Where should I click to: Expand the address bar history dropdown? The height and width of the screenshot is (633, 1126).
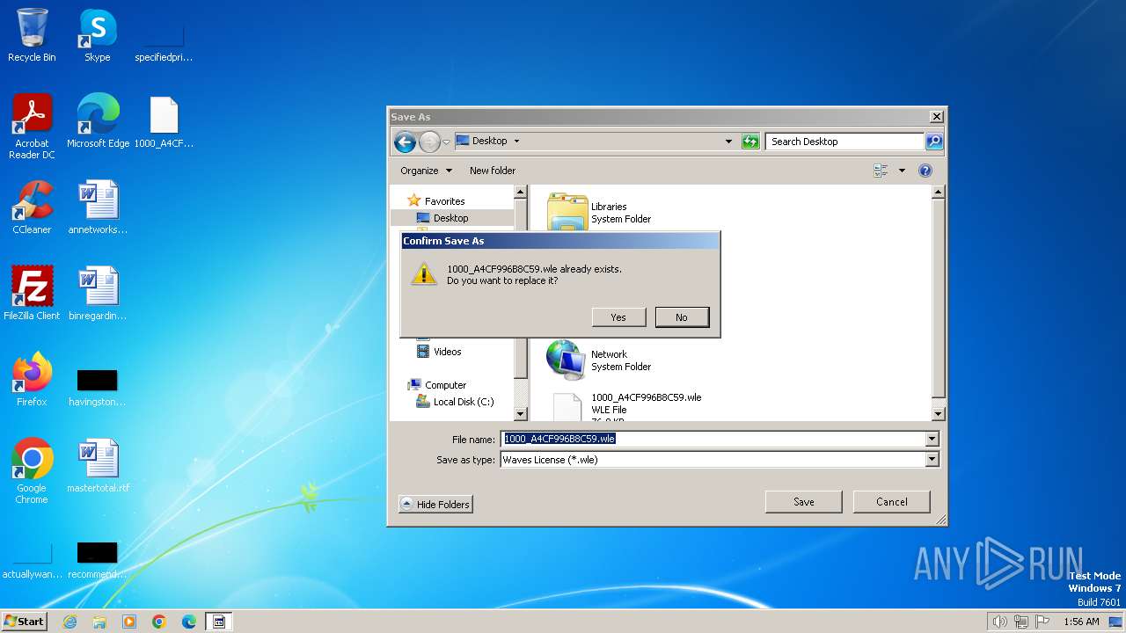tap(728, 142)
